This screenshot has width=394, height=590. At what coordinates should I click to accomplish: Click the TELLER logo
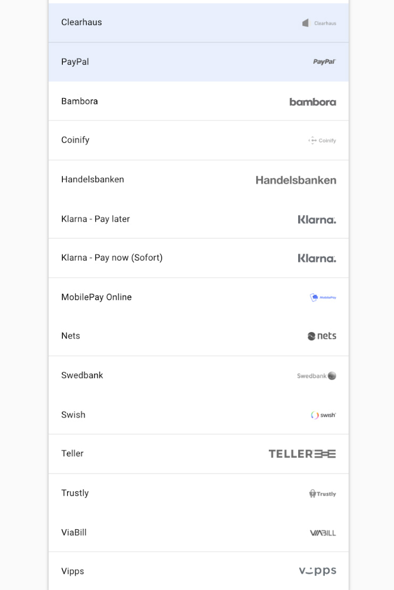[x=302, y=454]
